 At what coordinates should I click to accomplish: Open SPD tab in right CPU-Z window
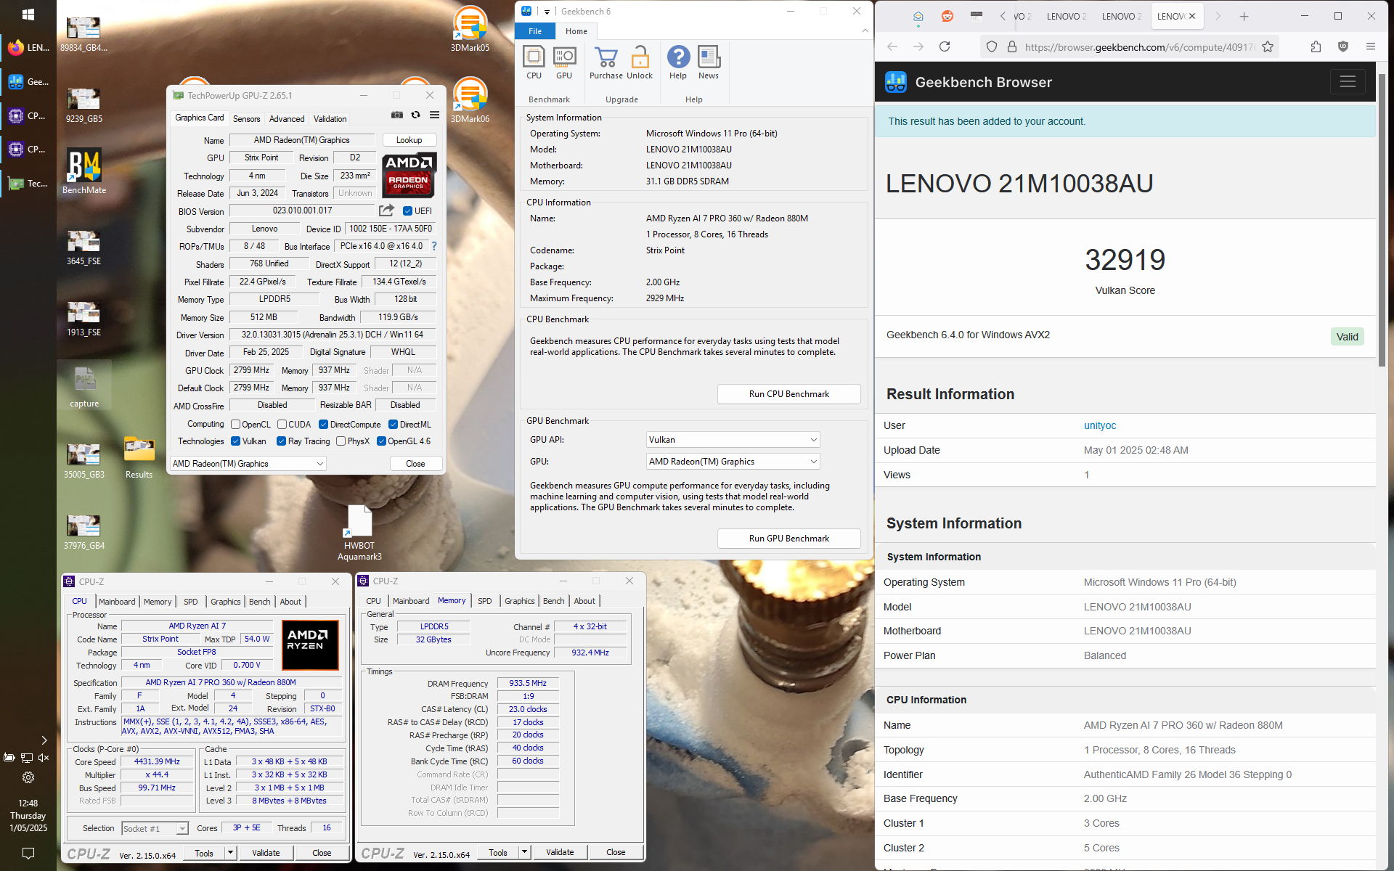485,601
